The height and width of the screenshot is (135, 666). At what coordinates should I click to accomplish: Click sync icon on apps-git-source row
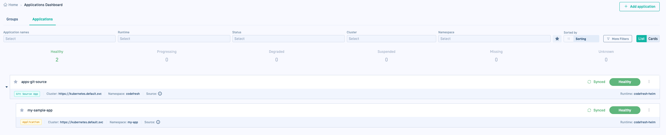[x=589, y=82]
